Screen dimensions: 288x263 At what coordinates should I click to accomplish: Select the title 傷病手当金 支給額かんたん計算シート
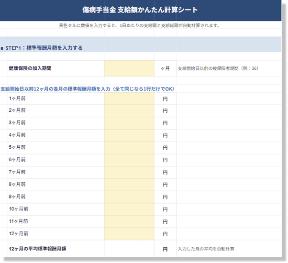click(140, 10)
